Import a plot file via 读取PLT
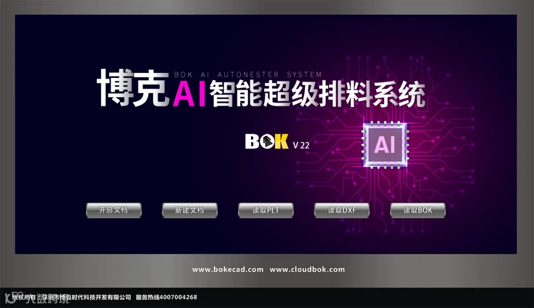This screenshot has width=534, height=308. point(266,210)
